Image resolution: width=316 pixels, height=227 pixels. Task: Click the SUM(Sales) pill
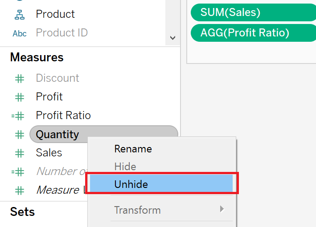point(230,12)
